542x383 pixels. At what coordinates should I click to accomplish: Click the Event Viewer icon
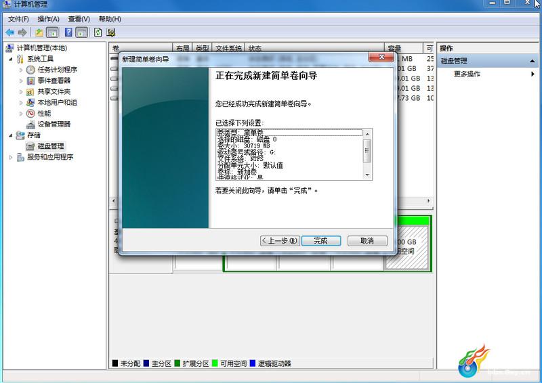pyautogui.click(x=30, y=81)
